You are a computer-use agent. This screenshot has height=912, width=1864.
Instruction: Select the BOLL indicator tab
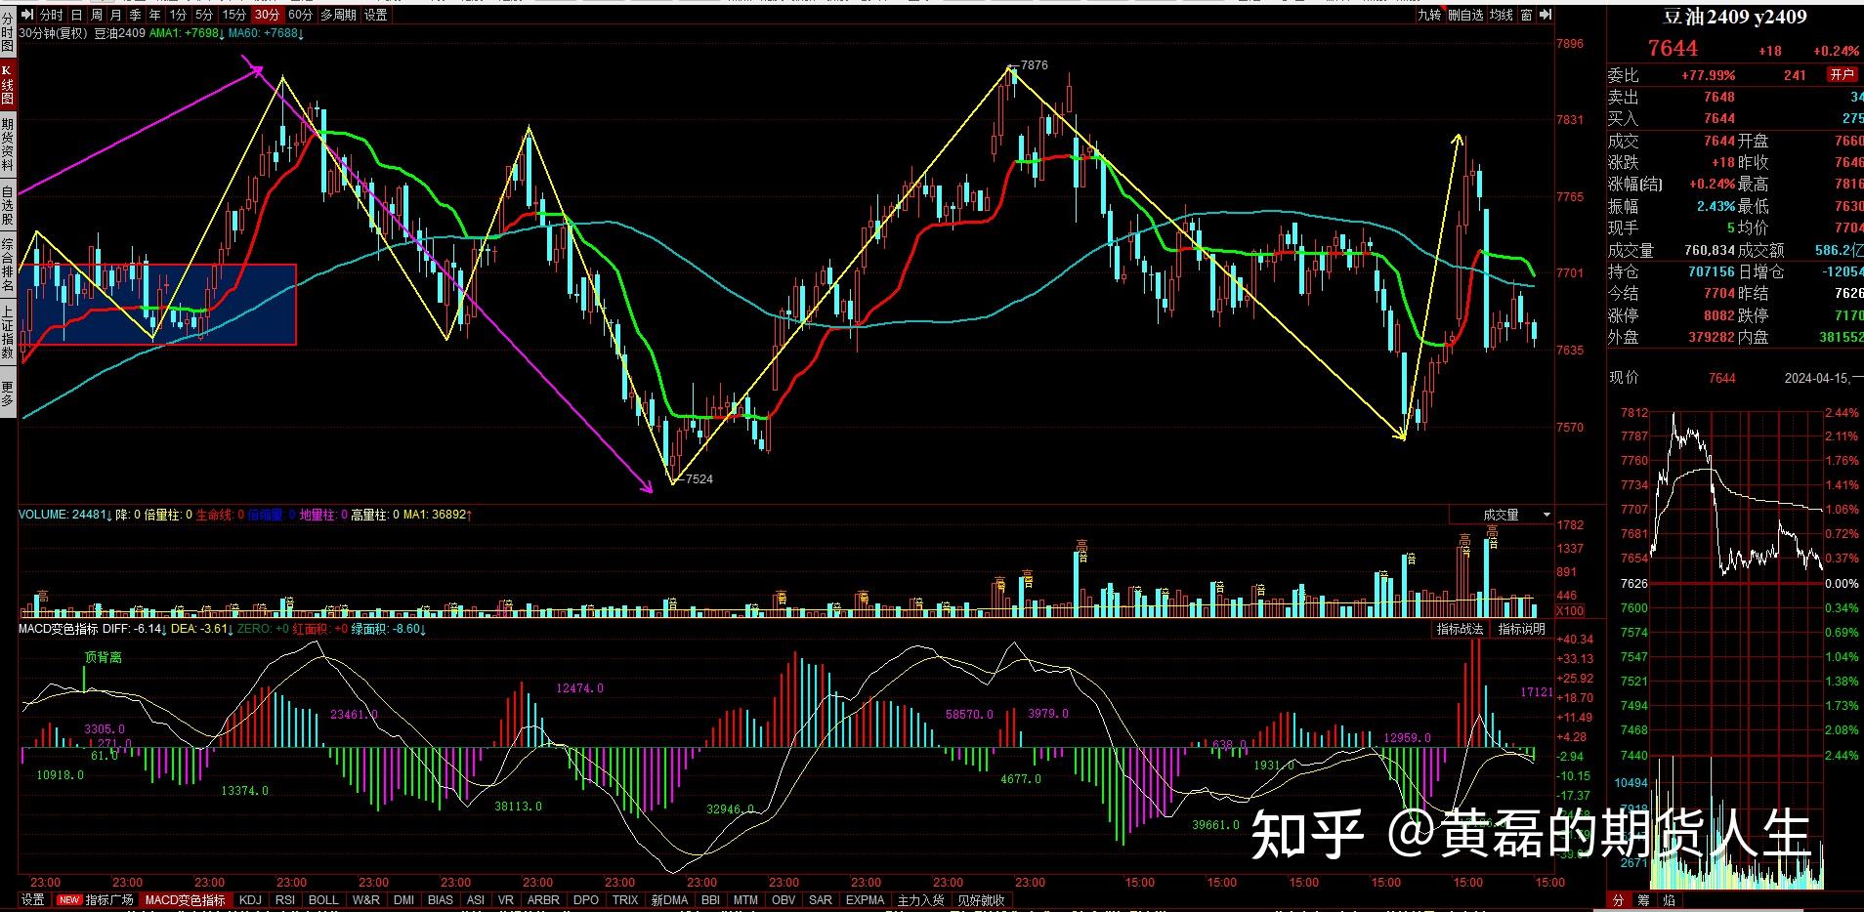click(323, 899)
